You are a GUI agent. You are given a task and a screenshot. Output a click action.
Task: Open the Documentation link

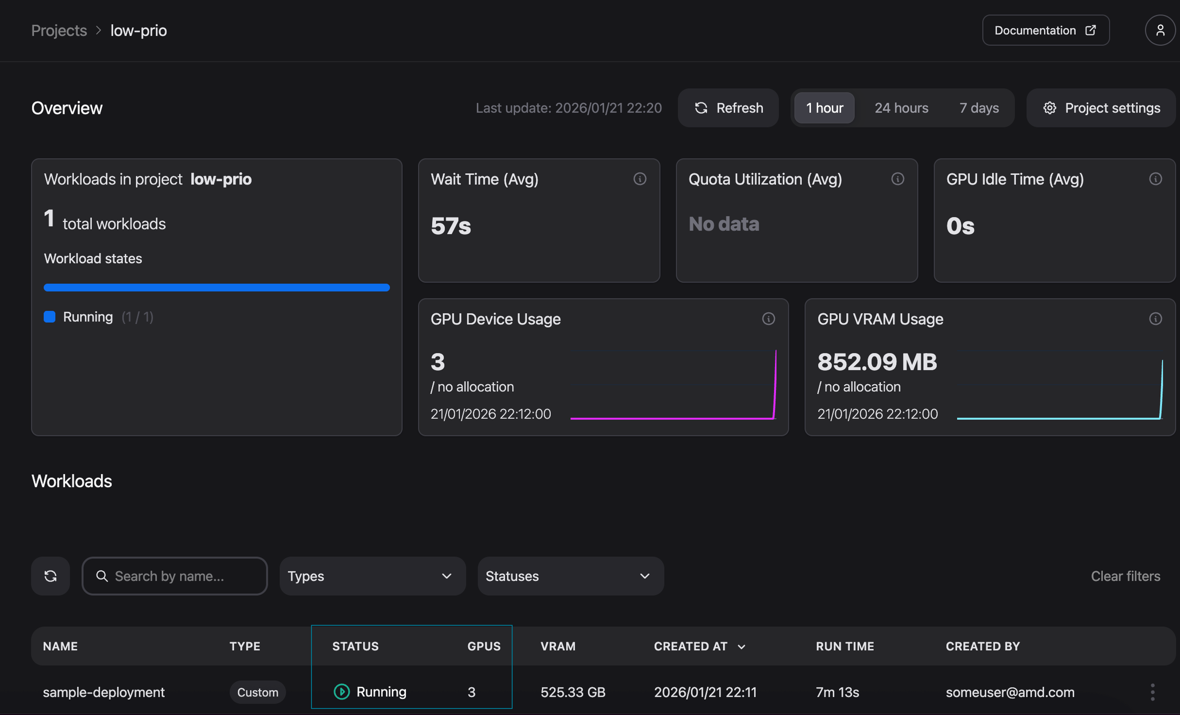click(1045, 30)
